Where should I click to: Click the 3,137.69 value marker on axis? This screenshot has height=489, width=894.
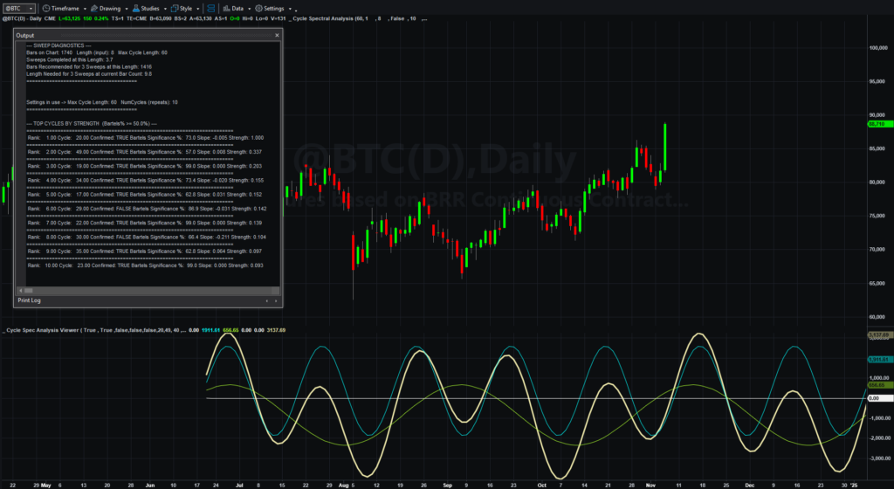click(x=878, y=335)
